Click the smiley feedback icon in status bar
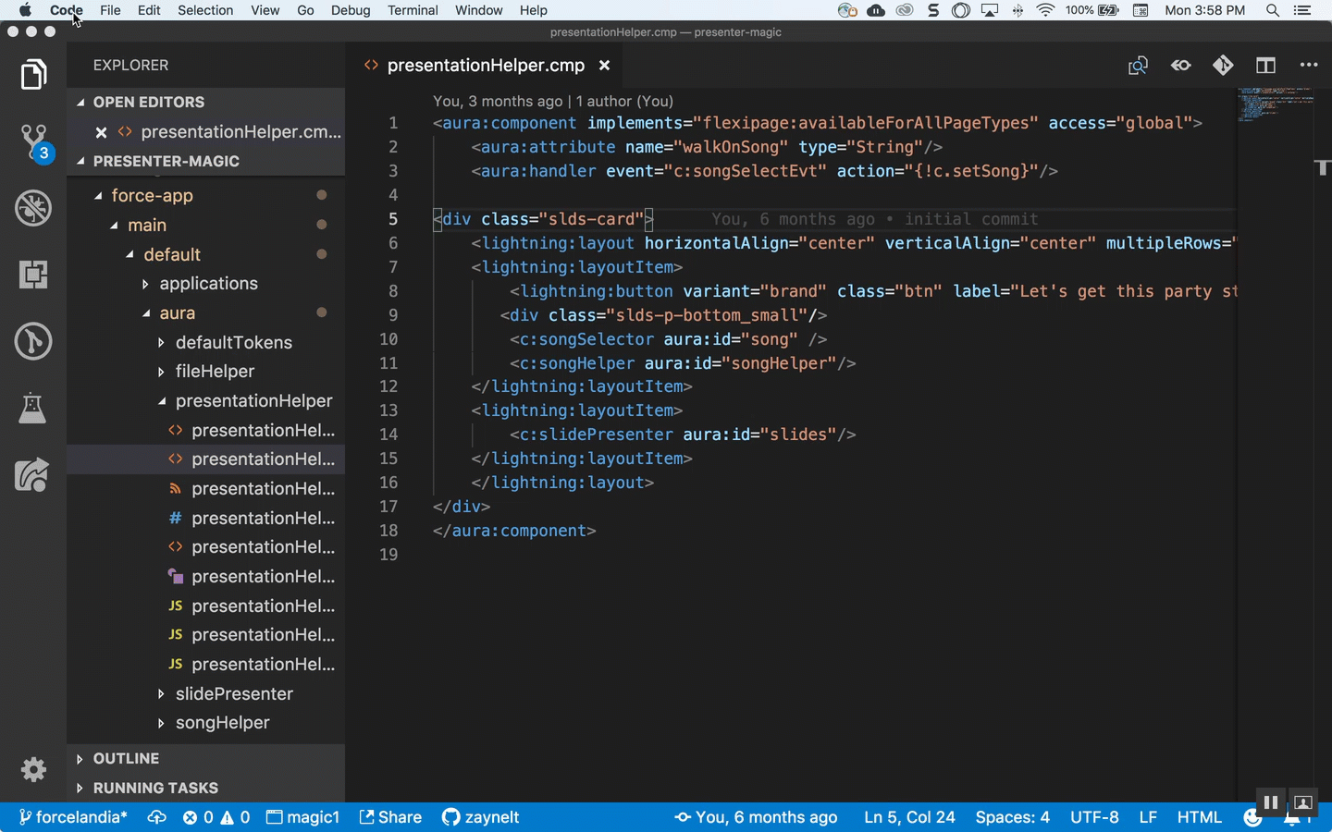The height and width of the screenshot is (832, 1332). coord(1252,817)
